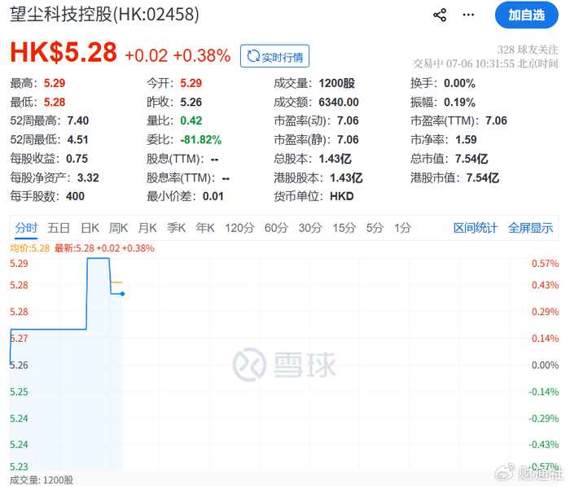
Task: Click the 52周最高 7.40 value
Action: pyautogui.click(x=78, y=120)
